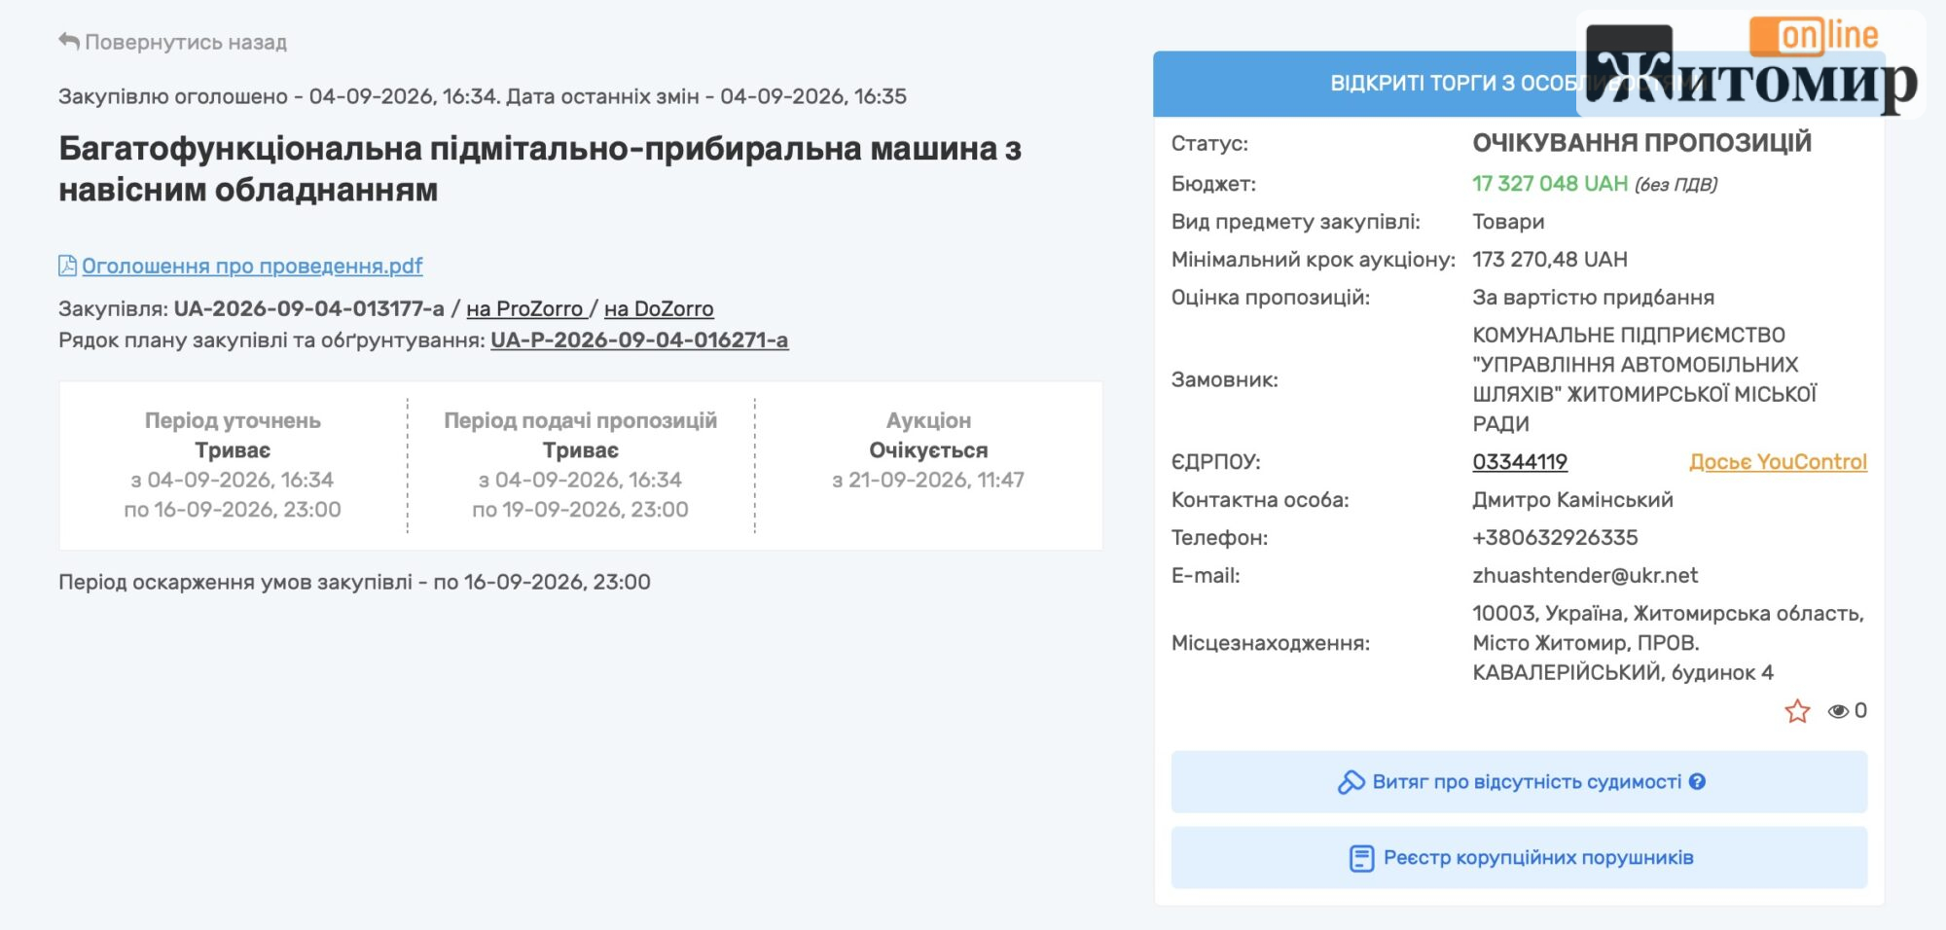Open the Досьє YouControl link

click(x=1778, y=461)
